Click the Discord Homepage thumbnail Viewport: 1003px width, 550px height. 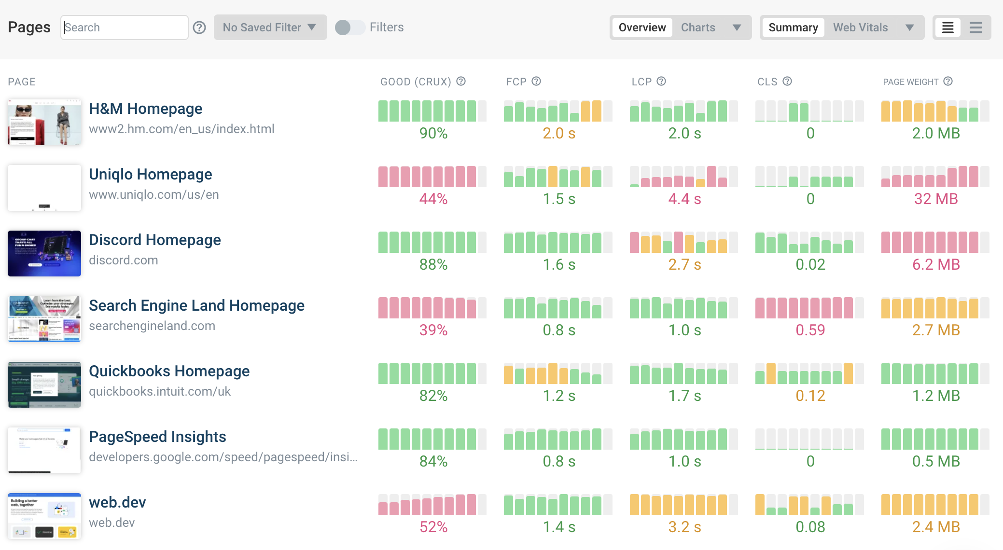click(44, 253)
